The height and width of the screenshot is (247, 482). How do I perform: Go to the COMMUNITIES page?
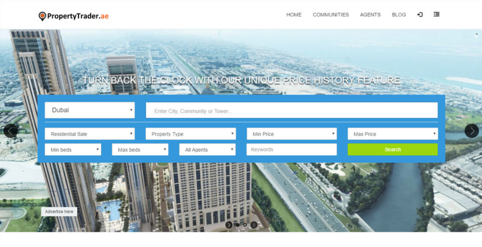coord(331,15)
